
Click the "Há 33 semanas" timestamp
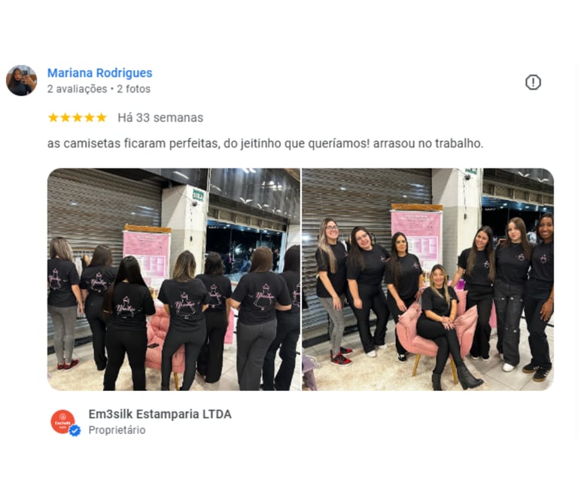pyautogui.click(x=160, y=118)
